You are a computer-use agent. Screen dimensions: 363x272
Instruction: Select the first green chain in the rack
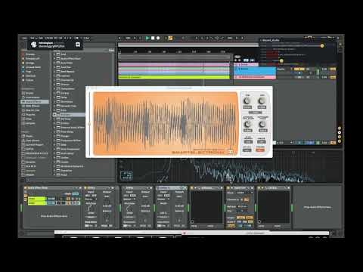(36, 199)
